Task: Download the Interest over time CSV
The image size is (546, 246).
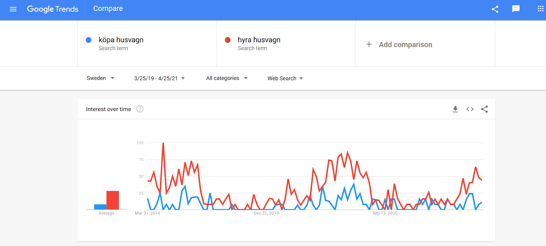Action: click(x=455, y=109)
